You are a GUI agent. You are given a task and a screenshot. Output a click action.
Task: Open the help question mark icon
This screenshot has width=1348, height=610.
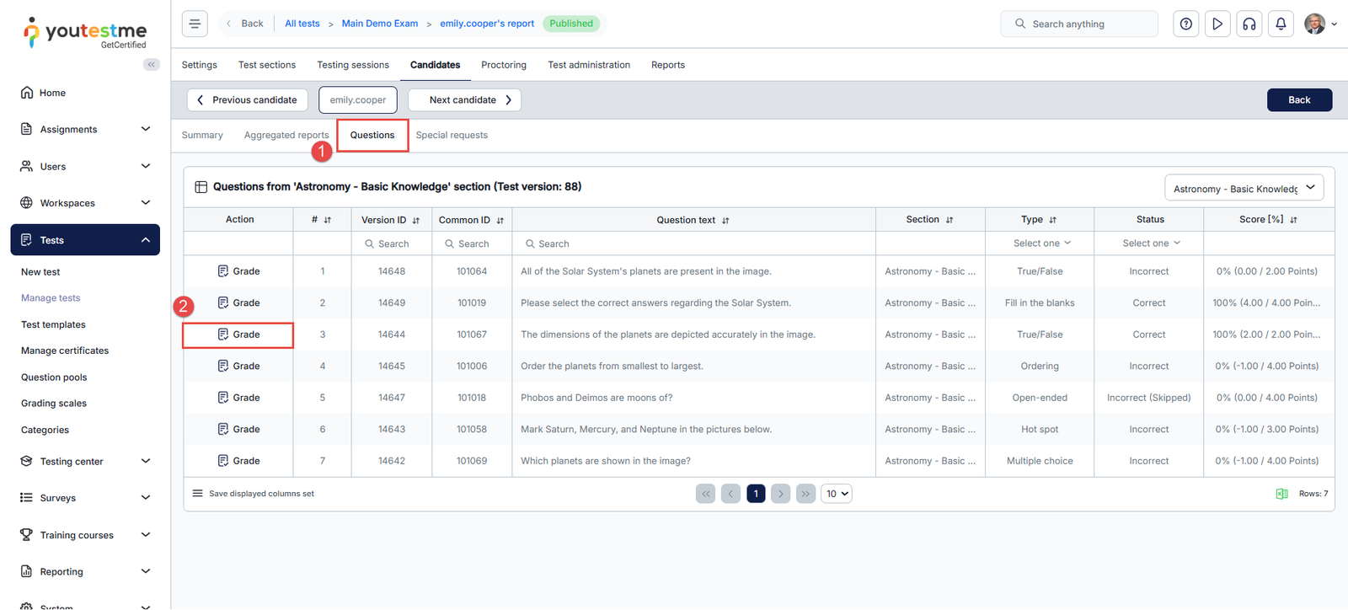click(x=1186, y=24)
